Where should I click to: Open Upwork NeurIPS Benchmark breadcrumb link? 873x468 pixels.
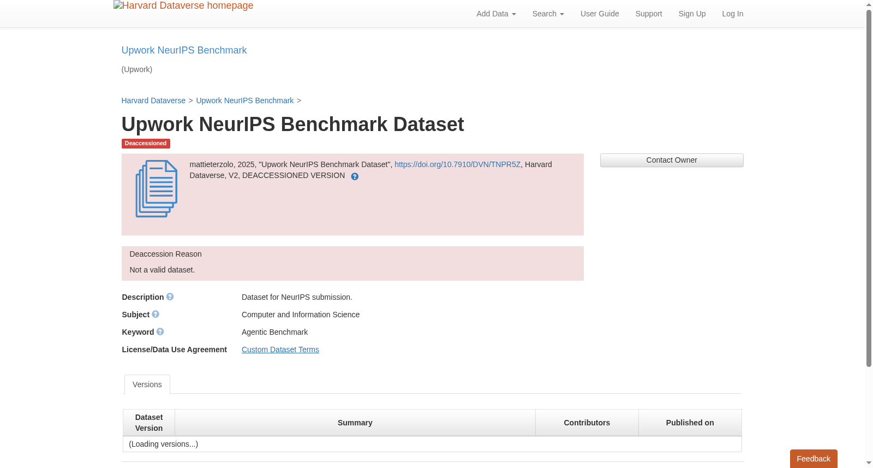(x=245, y=100)
